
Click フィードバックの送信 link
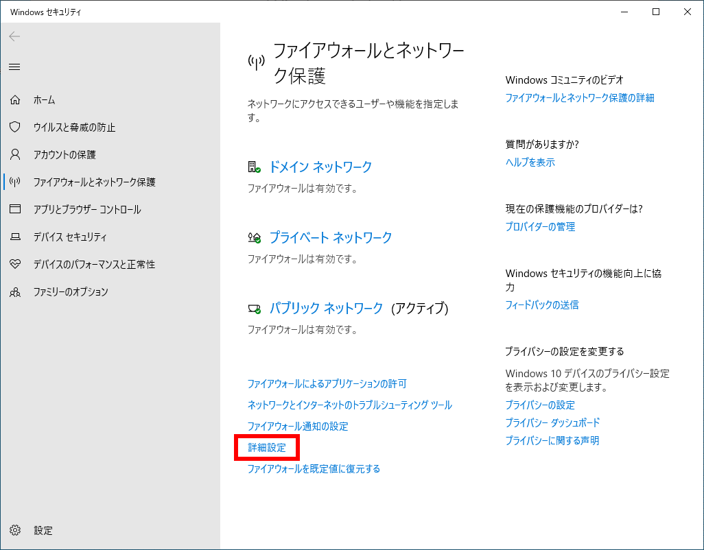(x=541, y=305)
